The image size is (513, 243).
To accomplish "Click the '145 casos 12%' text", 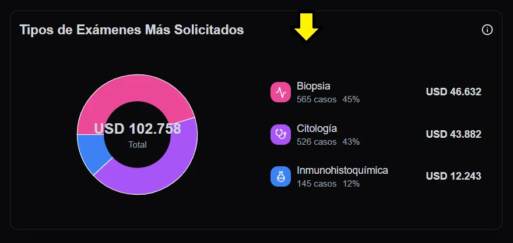I will (x=328, y=184).
